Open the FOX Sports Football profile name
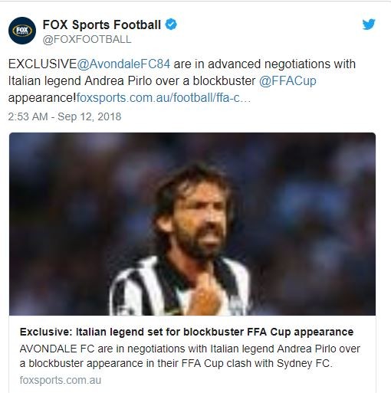Viewport: 391px width, 393px height. pos(102,25)
